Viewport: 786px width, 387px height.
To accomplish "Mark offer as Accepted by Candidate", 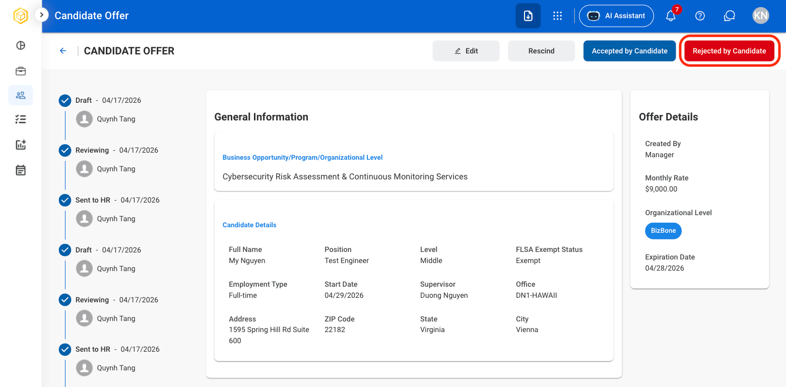I will coord(630,51).
